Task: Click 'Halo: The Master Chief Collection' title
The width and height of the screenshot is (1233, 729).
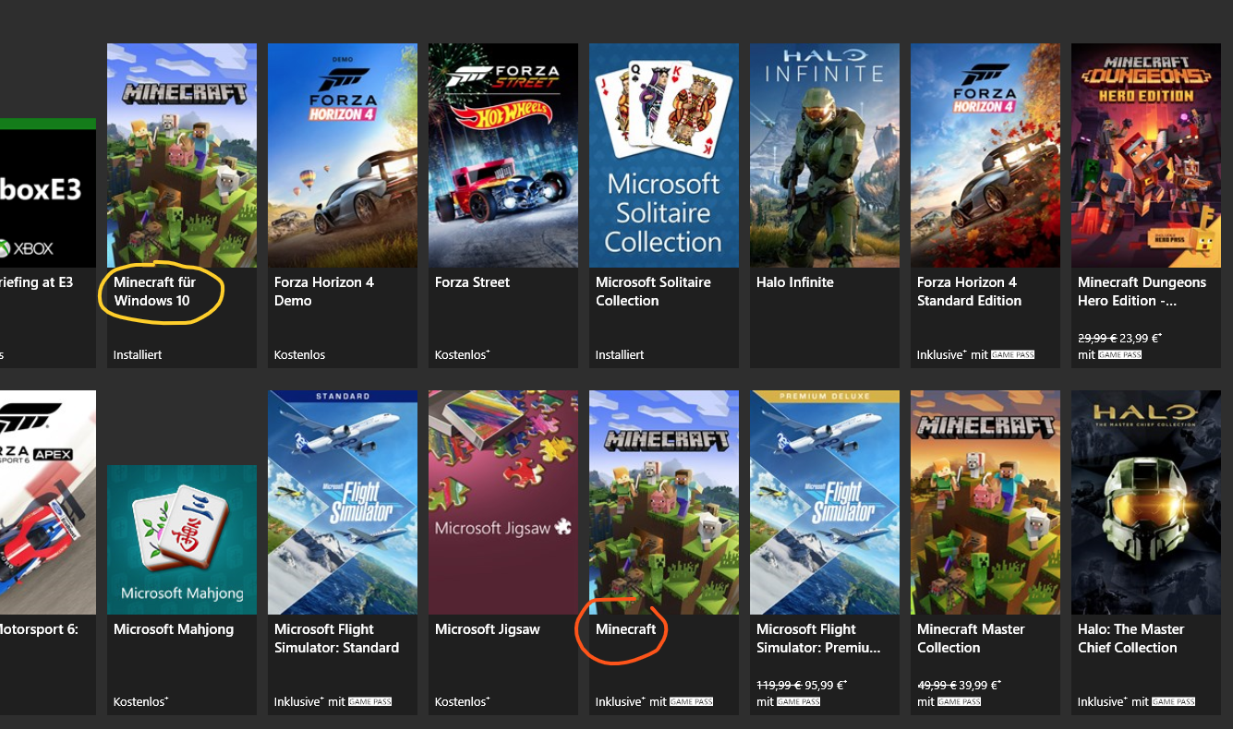Action: pyautogui.click(x=1130, y=639)
